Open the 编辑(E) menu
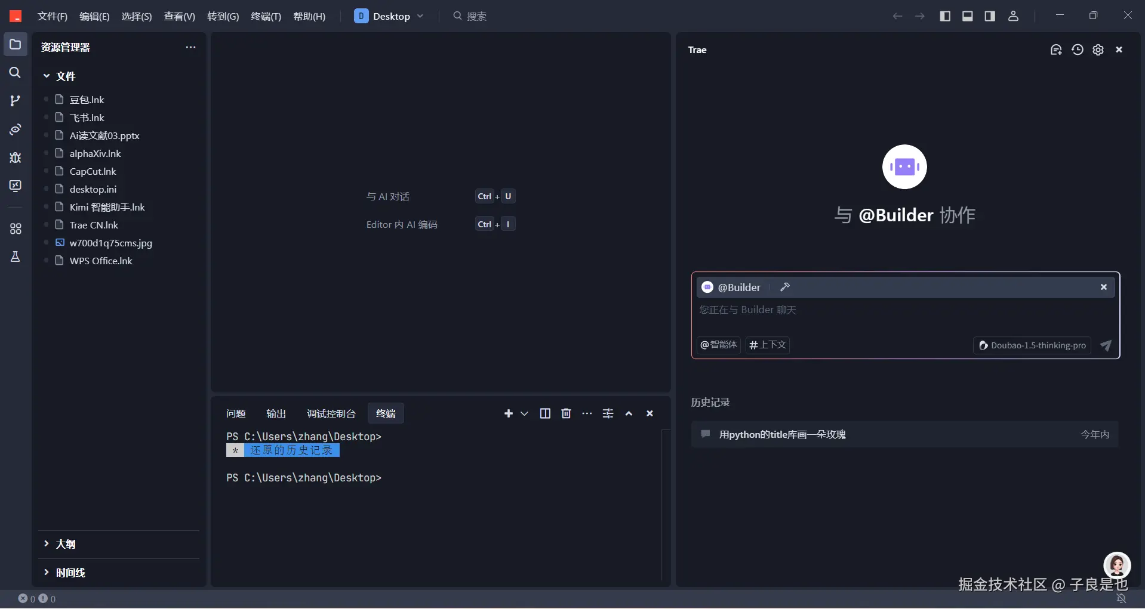 [94, 16]
